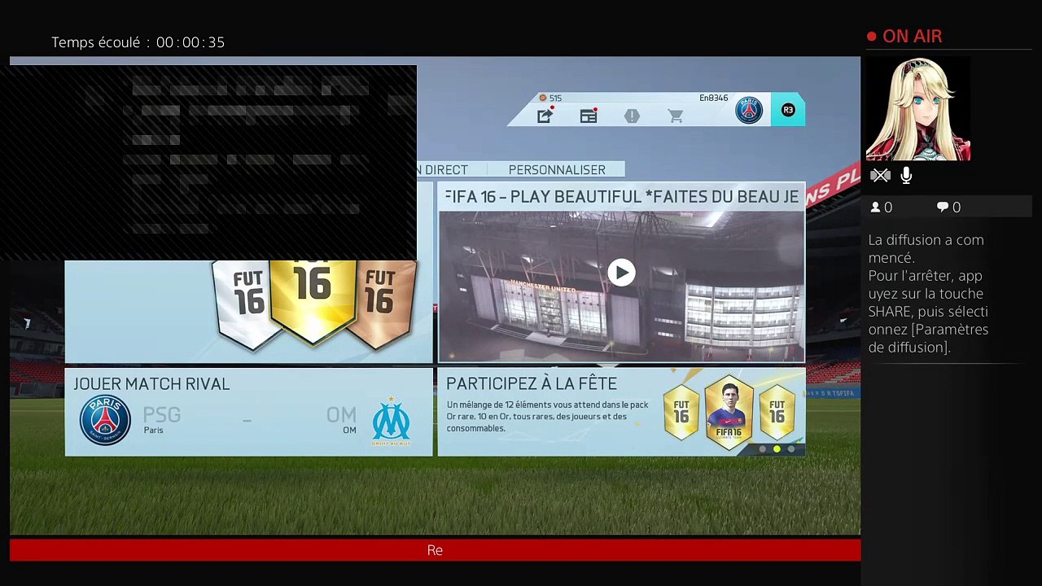Click the 'La diffusion a commencé' message
The width and height of the screenshot is (1042, 586).
coord(926,249)
